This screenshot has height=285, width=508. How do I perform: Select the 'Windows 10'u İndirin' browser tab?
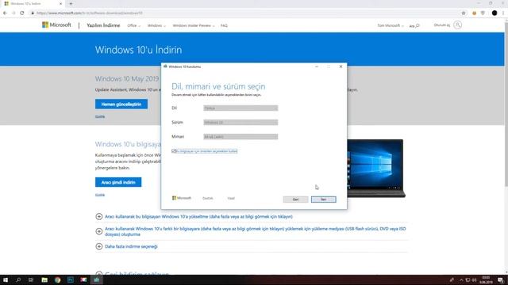click(32, 3)
